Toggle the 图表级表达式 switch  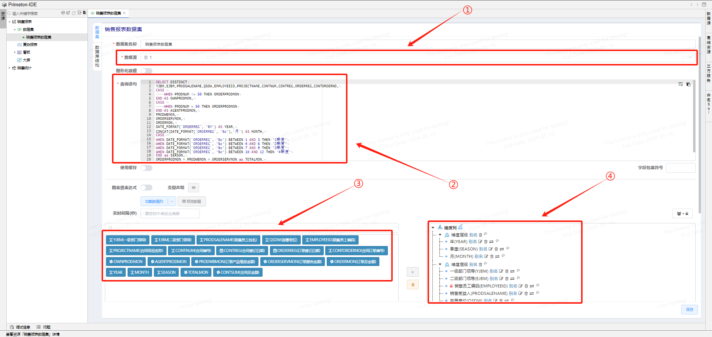146,188
